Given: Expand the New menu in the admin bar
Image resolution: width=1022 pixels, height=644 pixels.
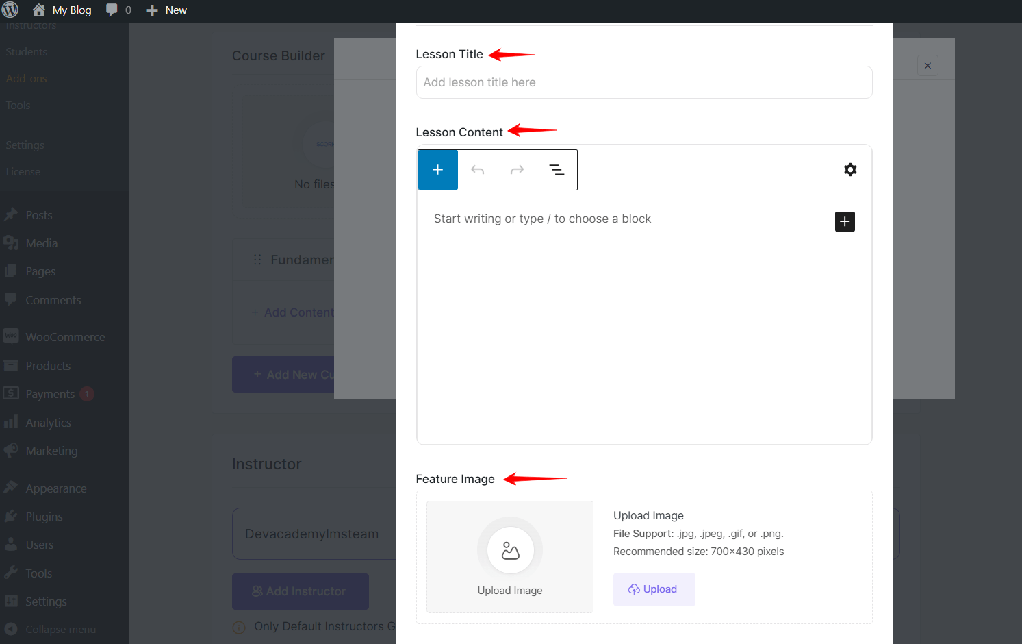Looking at the screenshot, I should pyautogui.click(x=166, y=10).
